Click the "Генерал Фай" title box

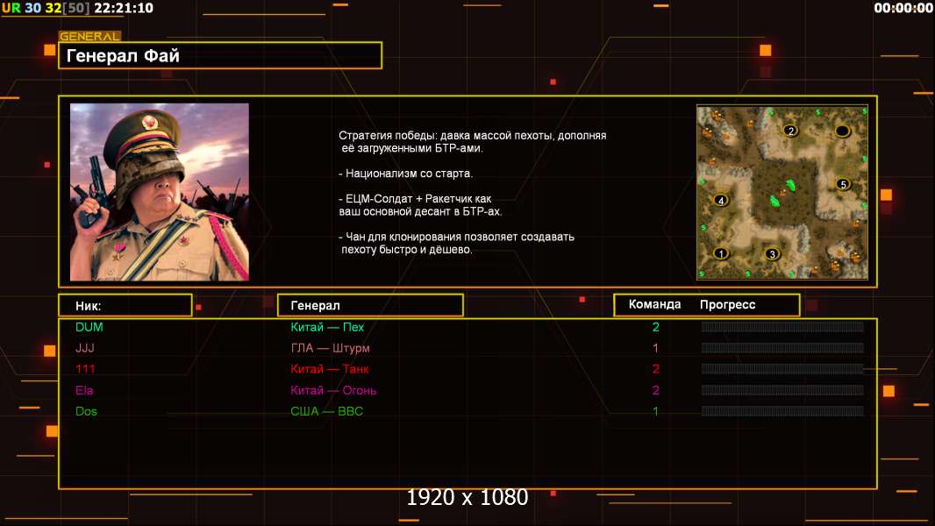(x=220, y=55)
